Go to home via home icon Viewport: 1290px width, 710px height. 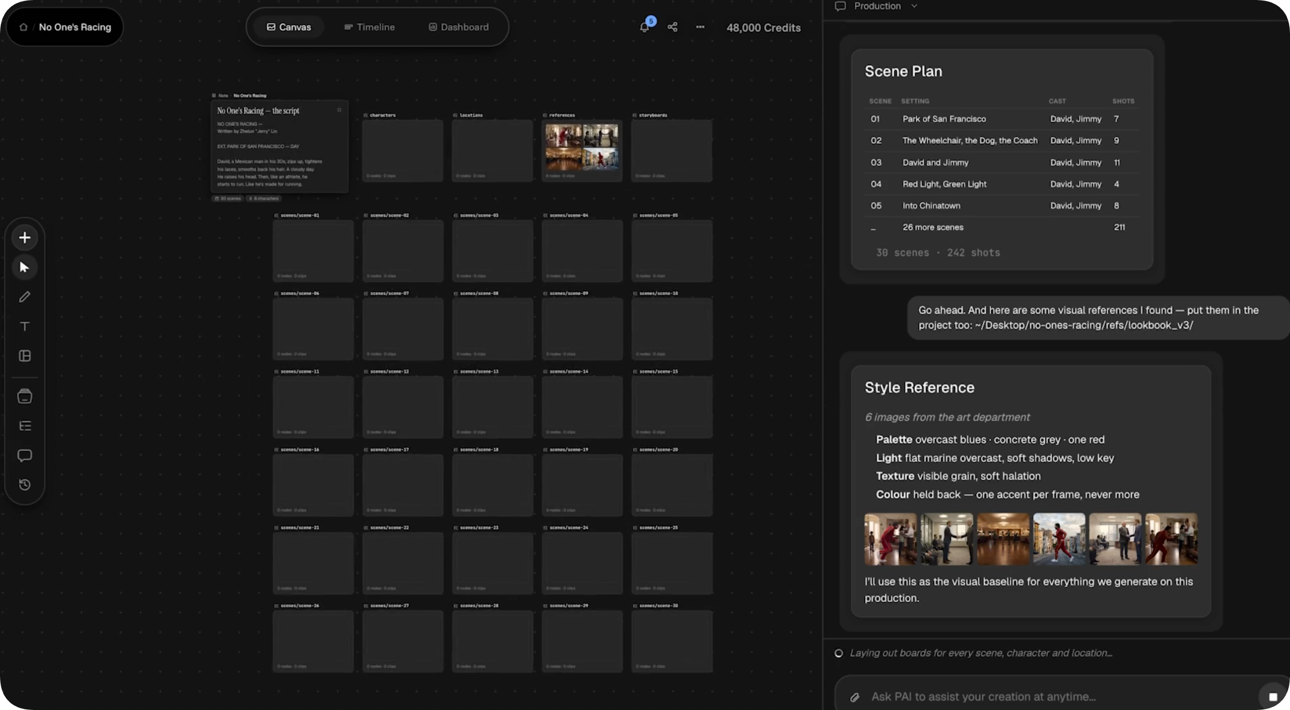[x=23, y=27]
